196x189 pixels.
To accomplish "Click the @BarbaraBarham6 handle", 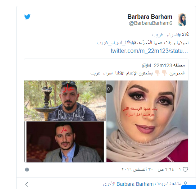I will [x=150, y=23].
